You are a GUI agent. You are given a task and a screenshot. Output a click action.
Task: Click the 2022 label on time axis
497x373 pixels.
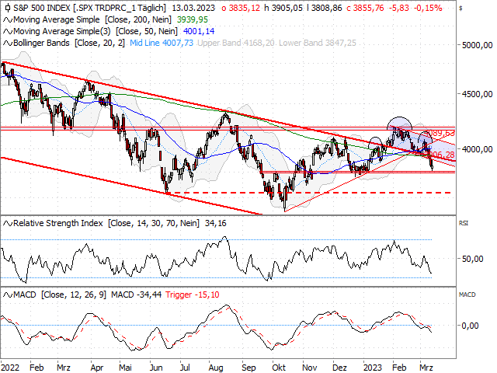point(10,368)
